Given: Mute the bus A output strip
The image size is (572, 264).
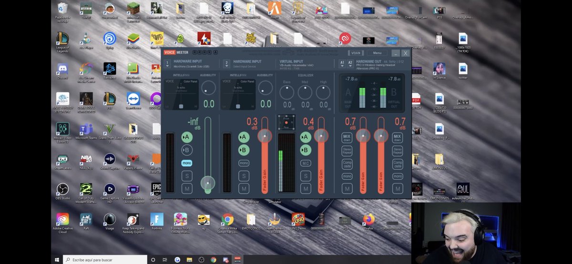Looking at the screenshot, I should pyautogui.click(x=347, y=188).
